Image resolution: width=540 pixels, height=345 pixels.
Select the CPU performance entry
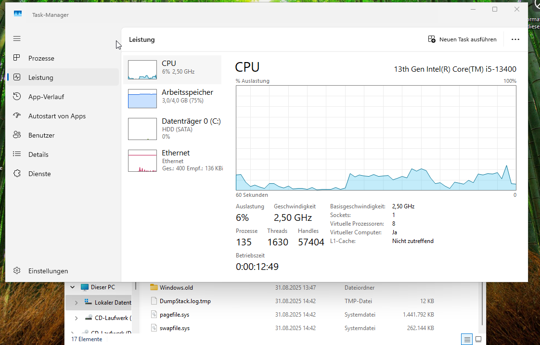[x=172, y=70]
